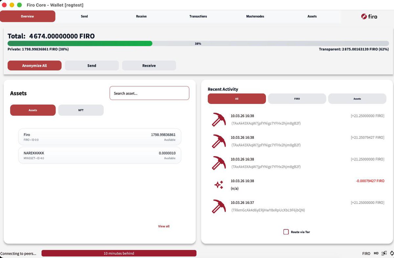Enable the Route via Tor checkbox
The image size is (394, 258).
286,232
